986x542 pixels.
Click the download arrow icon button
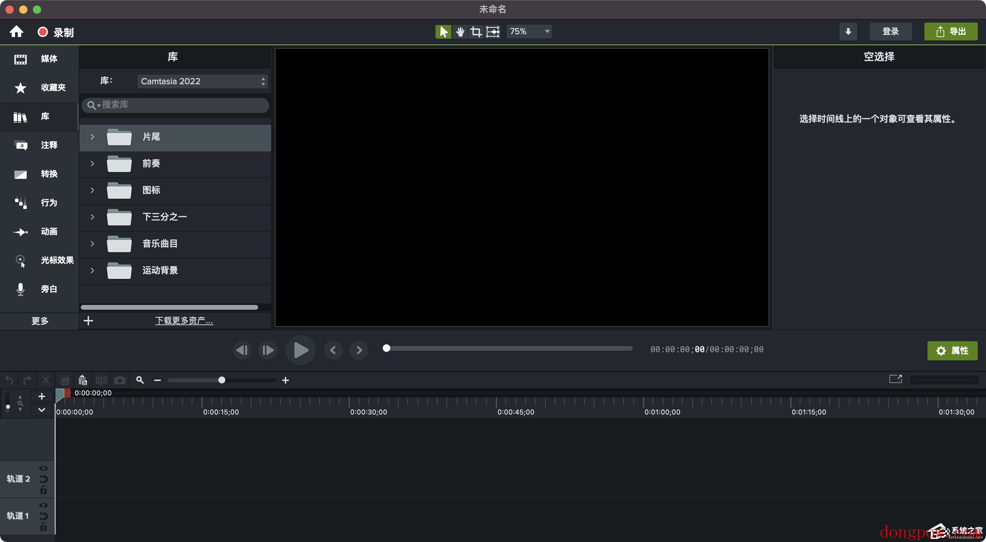pyautogui.click(x=848, y=32)
